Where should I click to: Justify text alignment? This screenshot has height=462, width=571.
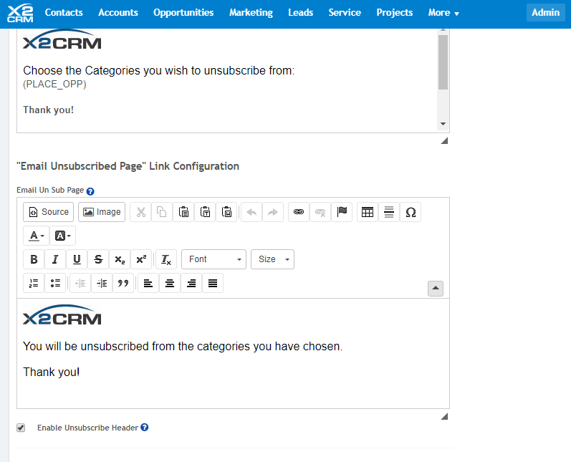(x=213, y=283)
